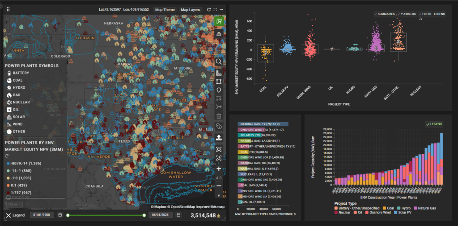The image size is (458, 226).
Task: Click the NUCLEAR symbol in legend
Action: (x=9, y=102)
